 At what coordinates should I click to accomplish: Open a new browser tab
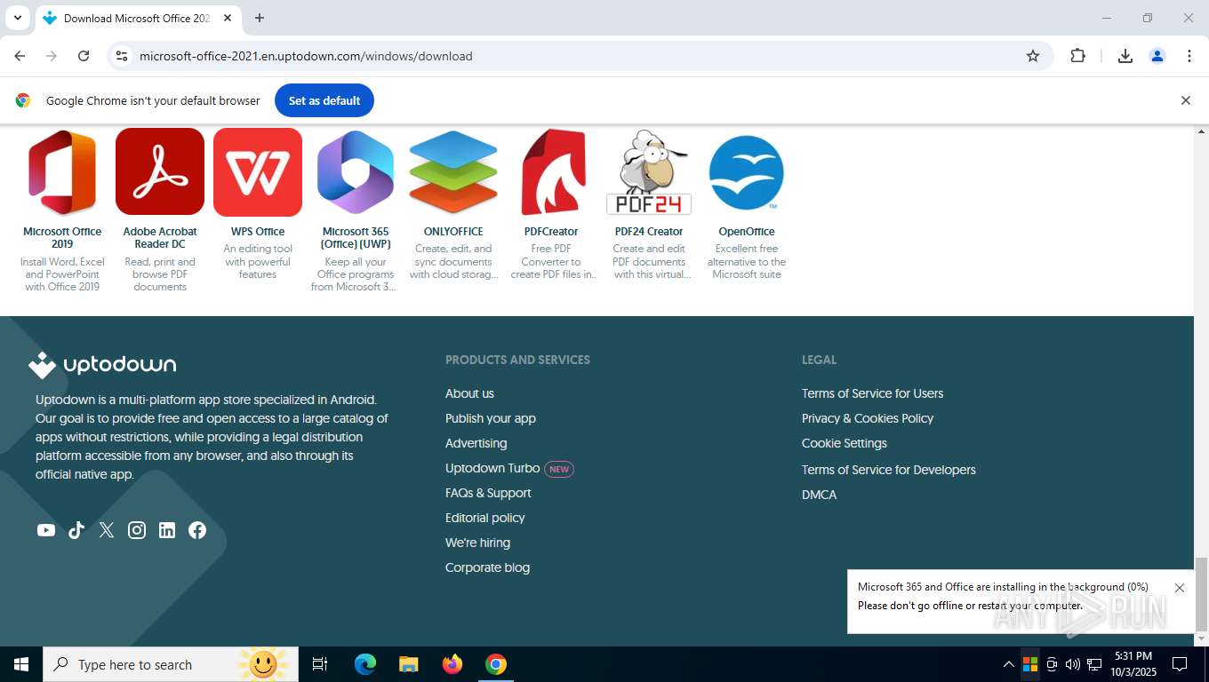point(260,18)
